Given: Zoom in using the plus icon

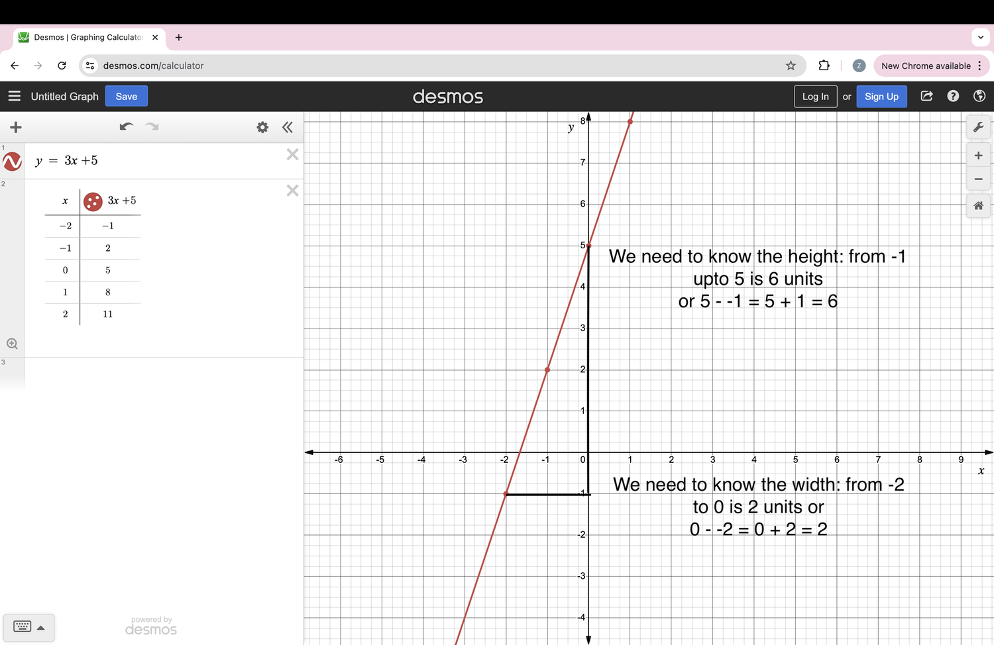Looking at the screenshot, I should tap(979, 155).
